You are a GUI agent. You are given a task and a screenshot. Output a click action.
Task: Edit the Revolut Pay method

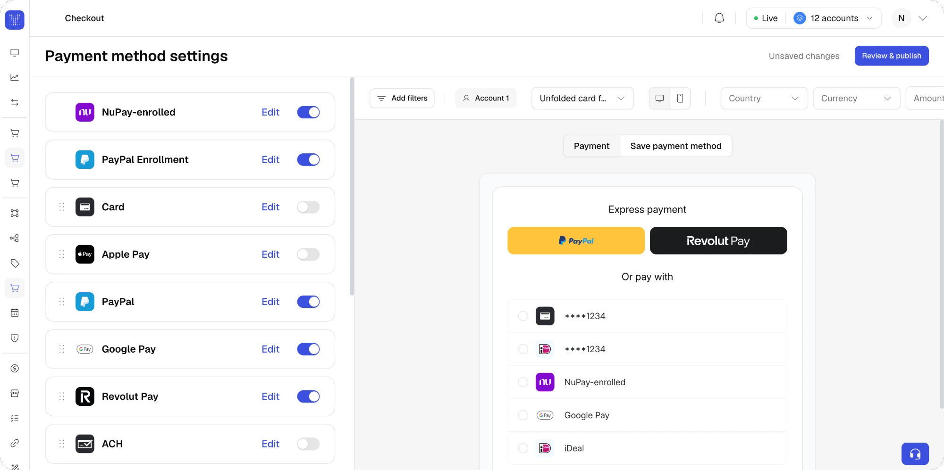pos(270,397)
